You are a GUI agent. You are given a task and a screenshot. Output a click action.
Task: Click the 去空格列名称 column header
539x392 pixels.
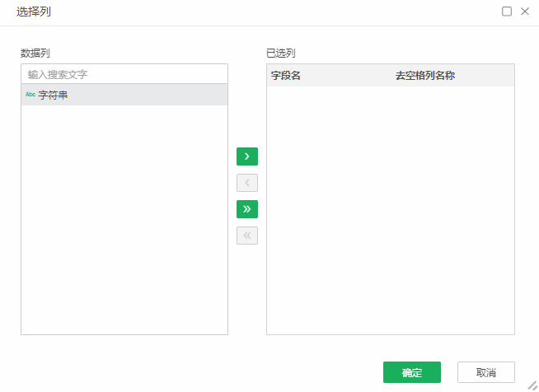point(425,76)
